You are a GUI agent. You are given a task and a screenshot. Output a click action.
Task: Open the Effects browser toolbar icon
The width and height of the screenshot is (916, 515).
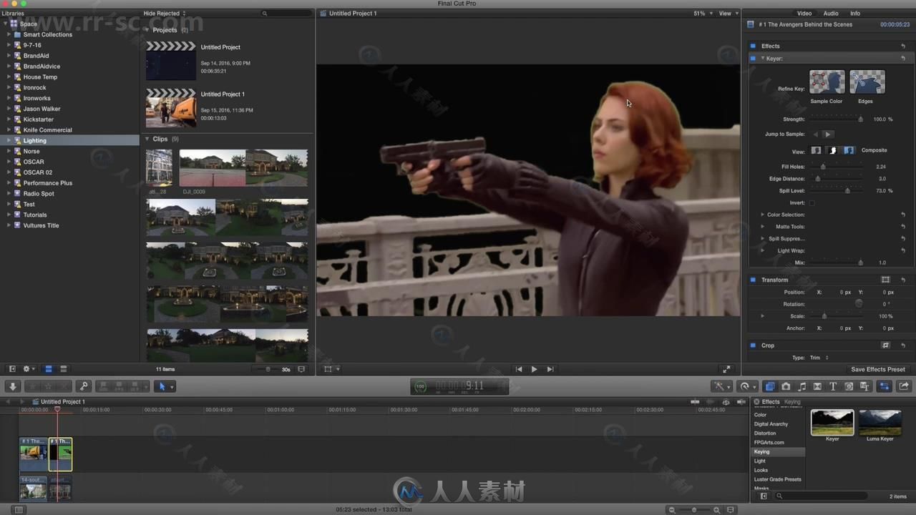point(770,386)
